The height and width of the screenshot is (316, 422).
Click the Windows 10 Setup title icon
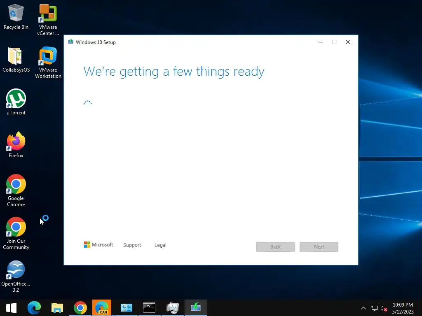[71, 42]
